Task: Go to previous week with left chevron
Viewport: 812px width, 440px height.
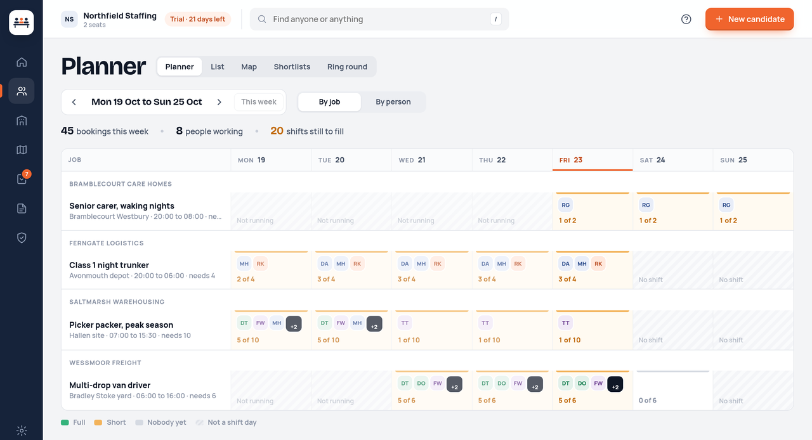Action: (74, 102)
